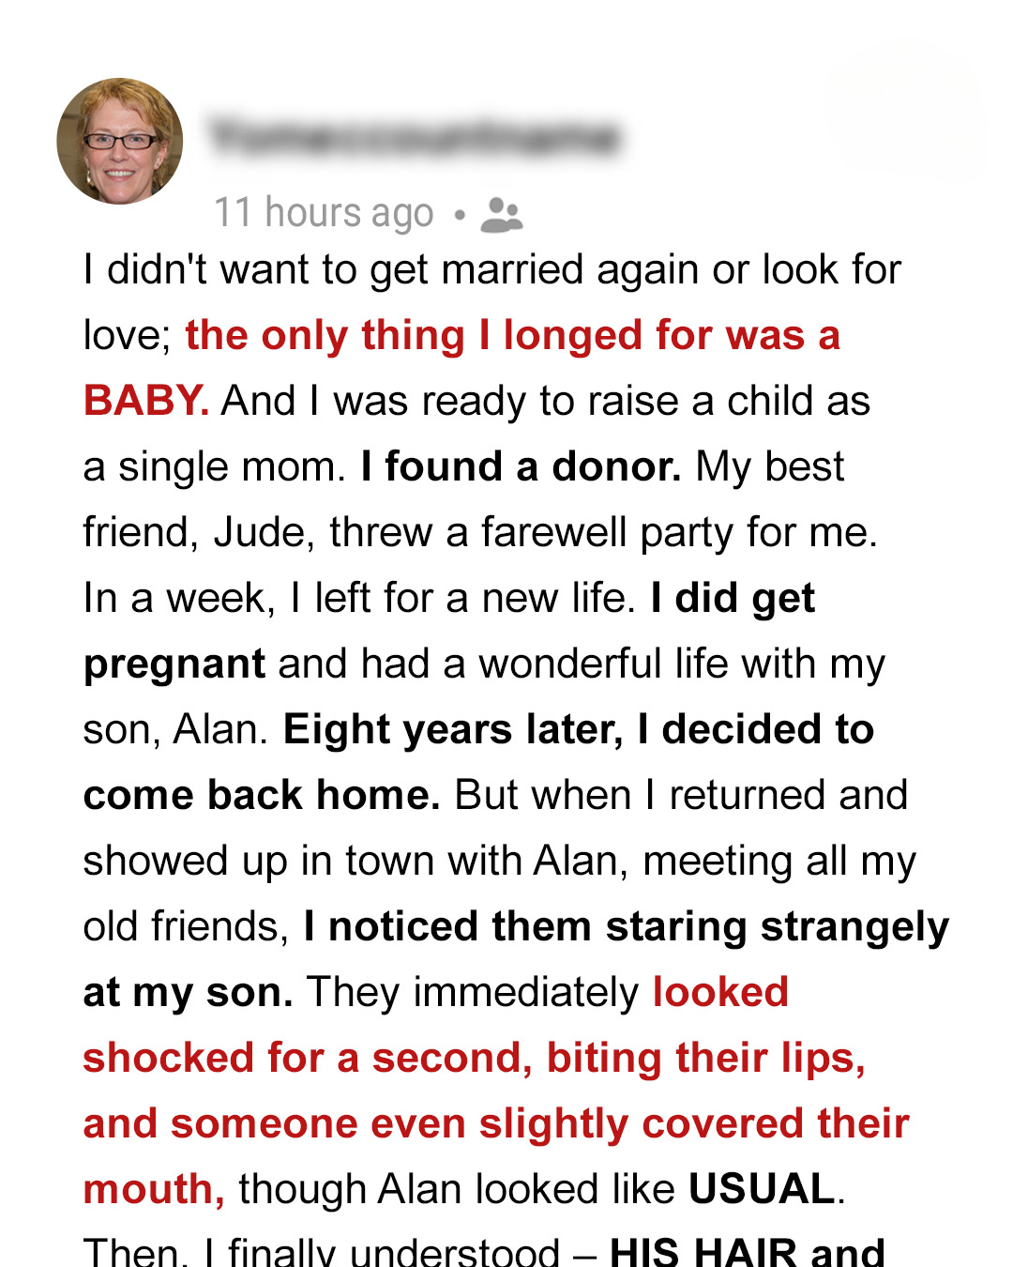Screen dimensions: 1013x1267
Task: Click the "11 hours ago" timestamp
Action: click(x=324, y=213)
